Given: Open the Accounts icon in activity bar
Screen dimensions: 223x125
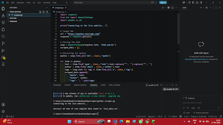Looking at the screenshot, I should click(x=3, y=105).
